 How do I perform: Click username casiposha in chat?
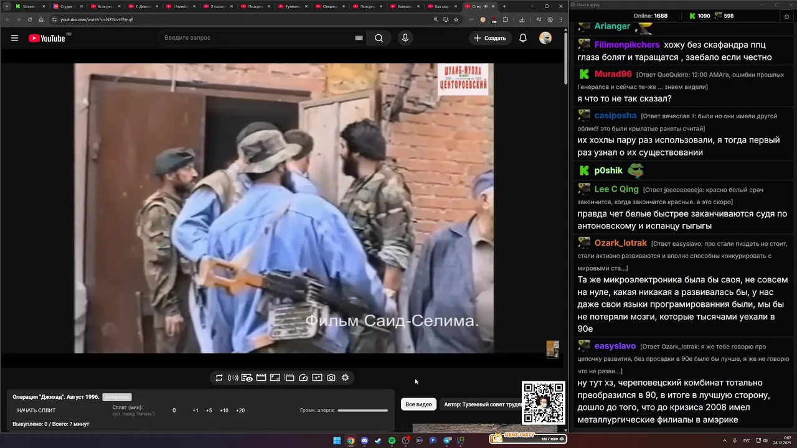615,116
